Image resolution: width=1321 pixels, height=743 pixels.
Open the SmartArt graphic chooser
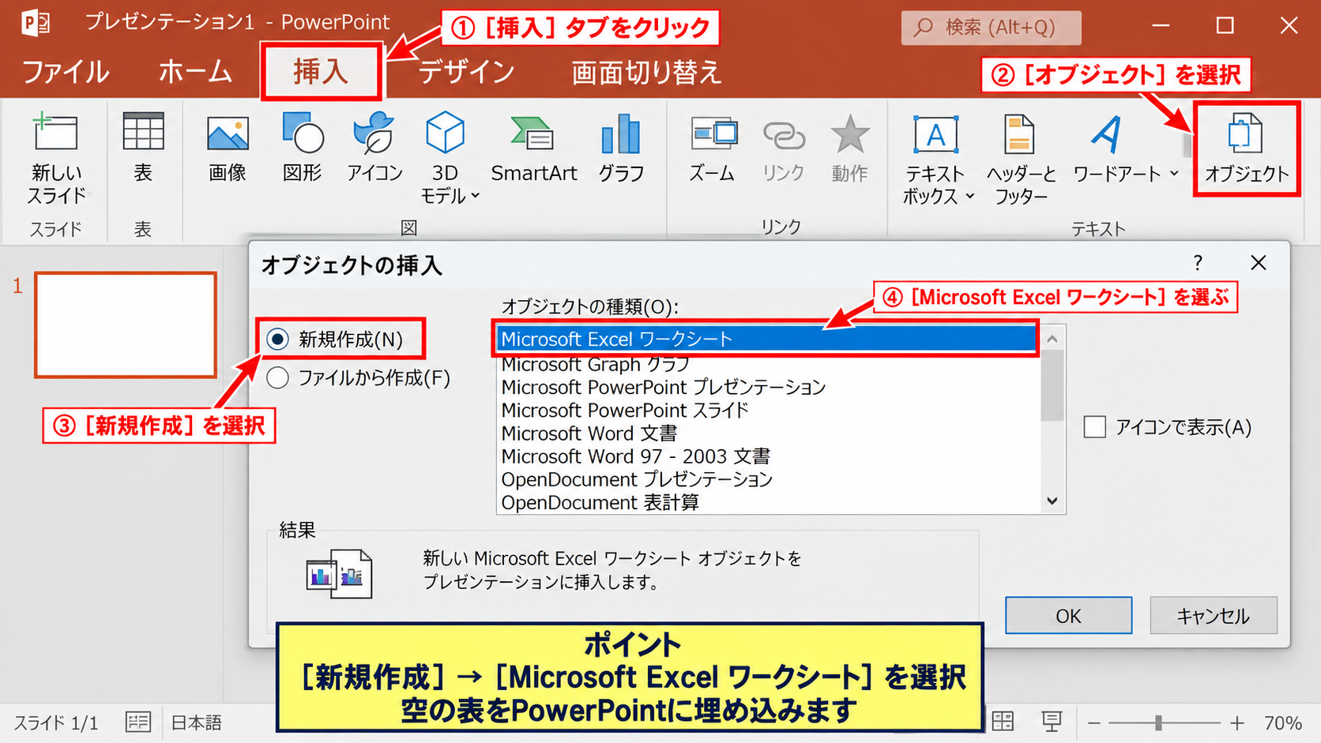coord(534,149)
